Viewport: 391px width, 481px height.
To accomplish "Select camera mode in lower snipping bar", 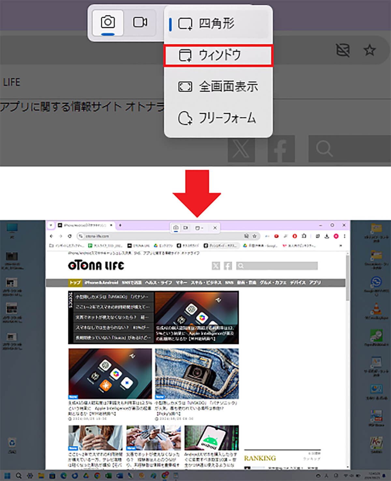I will tap(176, 228).
